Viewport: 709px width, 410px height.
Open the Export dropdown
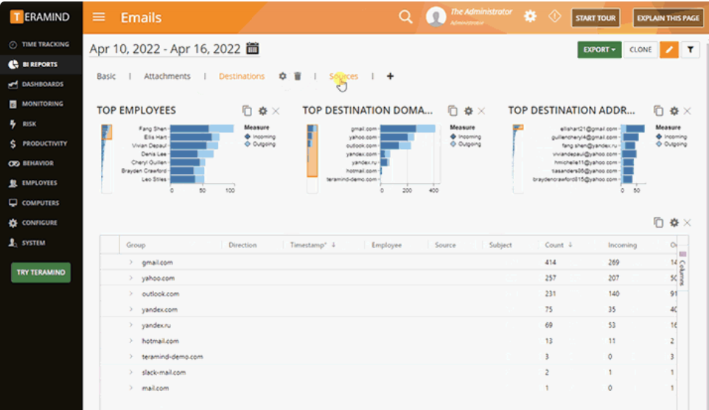point(599,50)
